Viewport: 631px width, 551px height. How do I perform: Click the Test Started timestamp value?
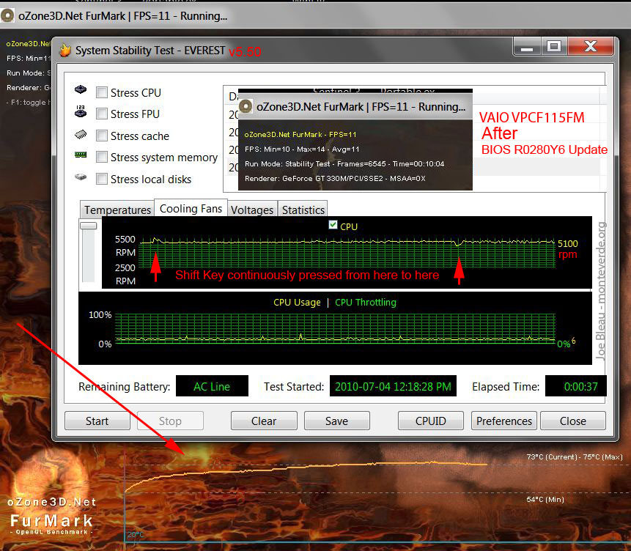[393, 386]
